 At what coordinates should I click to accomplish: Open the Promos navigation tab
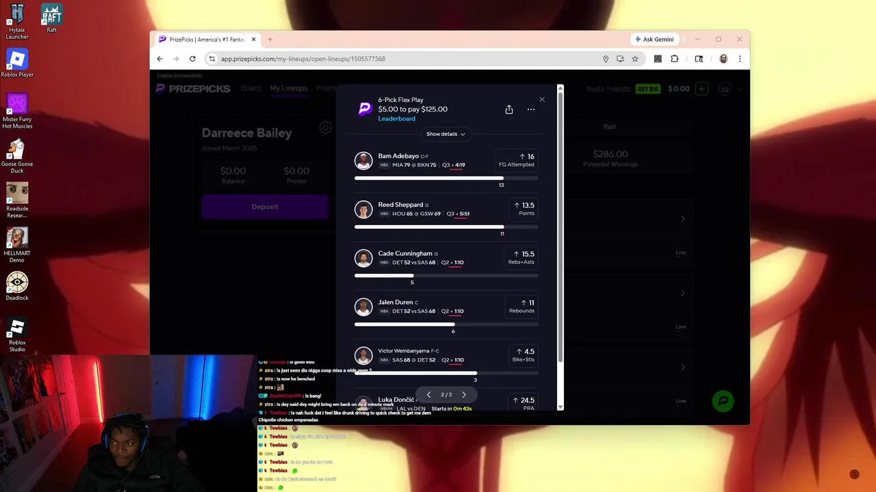[x=326, y=88]
